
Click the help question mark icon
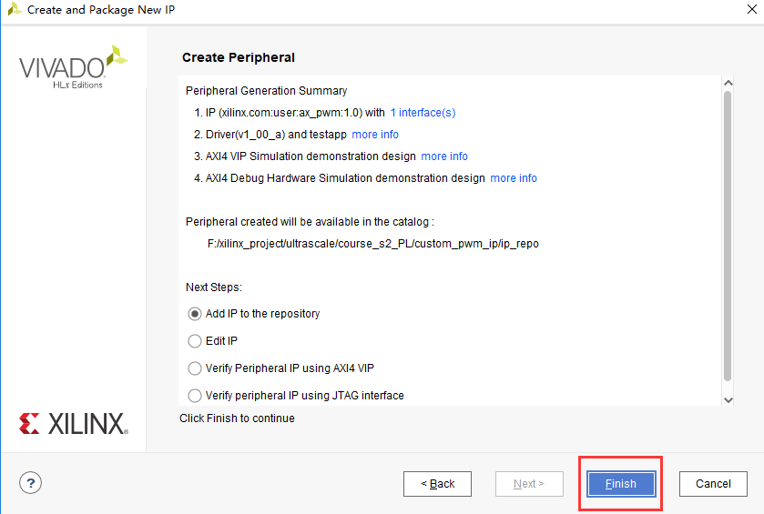[30, 483]
